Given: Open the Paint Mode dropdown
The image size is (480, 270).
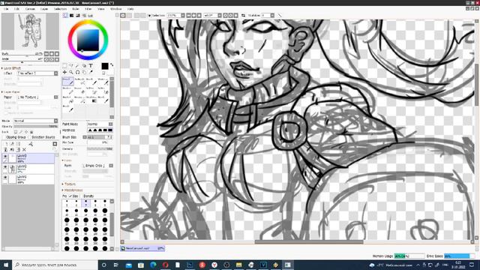Looking at the screenshot, I should [x=100, y=124].
